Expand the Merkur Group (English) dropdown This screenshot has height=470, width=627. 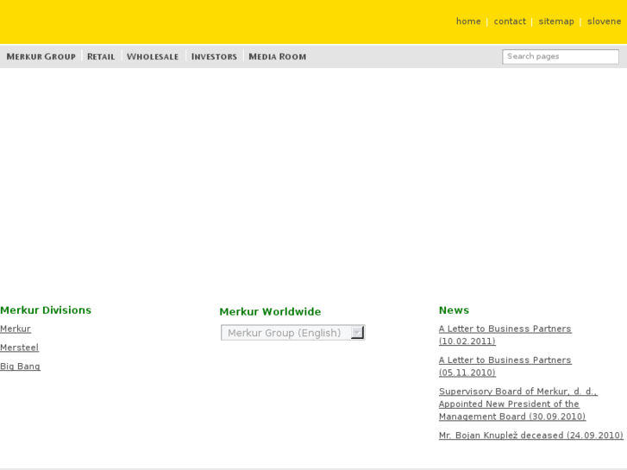point(292,332)
